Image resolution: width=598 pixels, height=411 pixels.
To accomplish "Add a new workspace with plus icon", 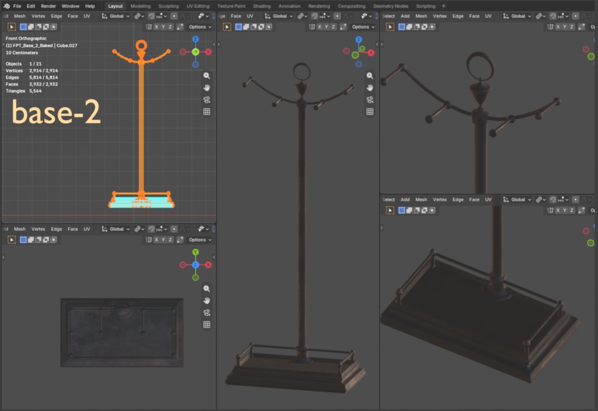I will (443, 6).
